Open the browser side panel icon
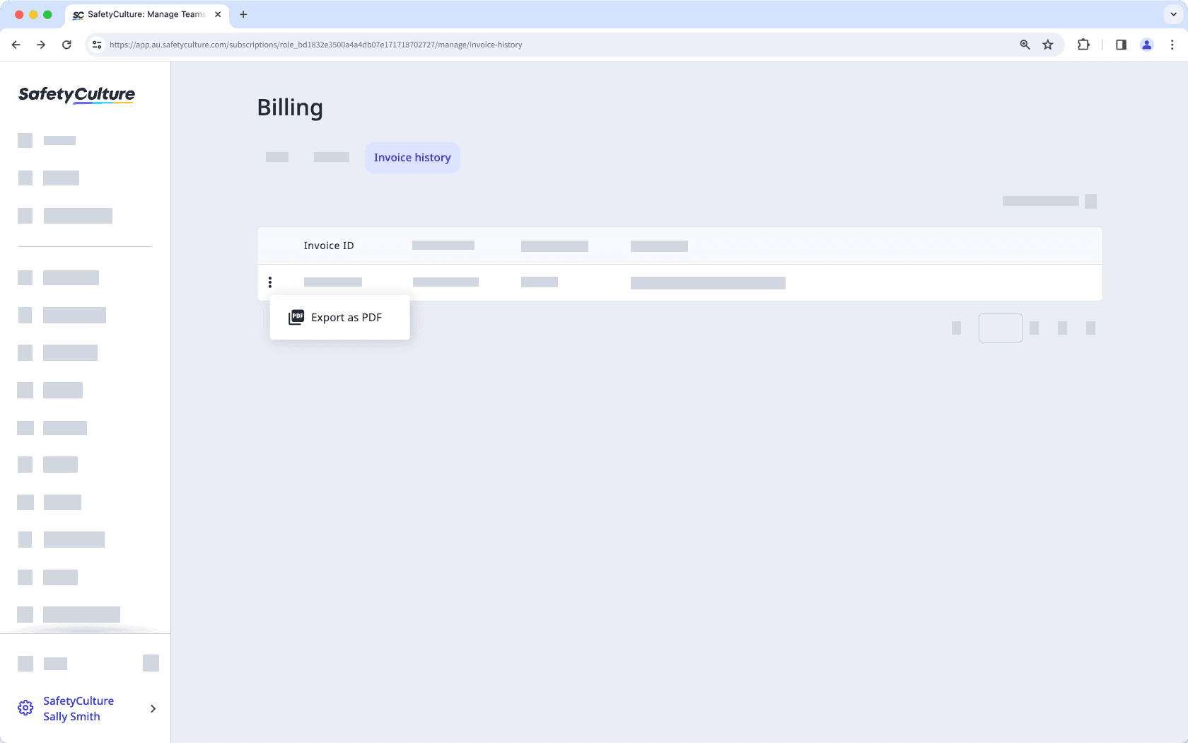This screenshot has width=1188, height=743. [x=1120, y=44]
